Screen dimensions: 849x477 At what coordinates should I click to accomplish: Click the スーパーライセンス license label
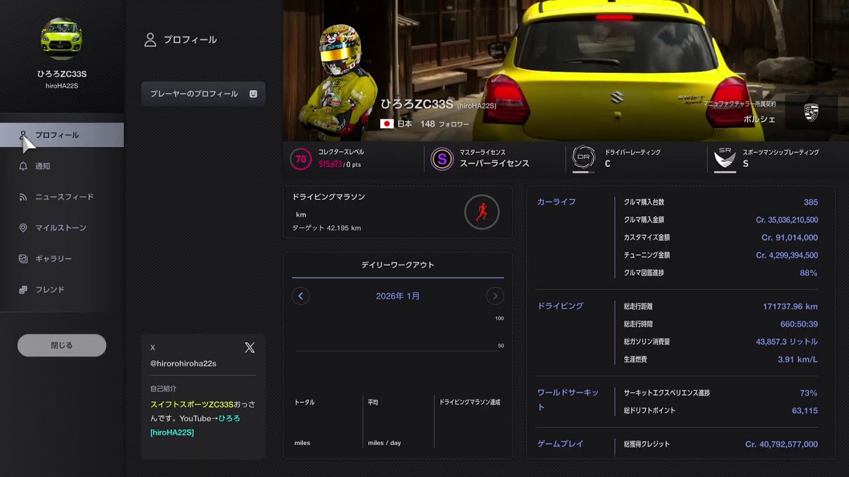tap(494, 164)
